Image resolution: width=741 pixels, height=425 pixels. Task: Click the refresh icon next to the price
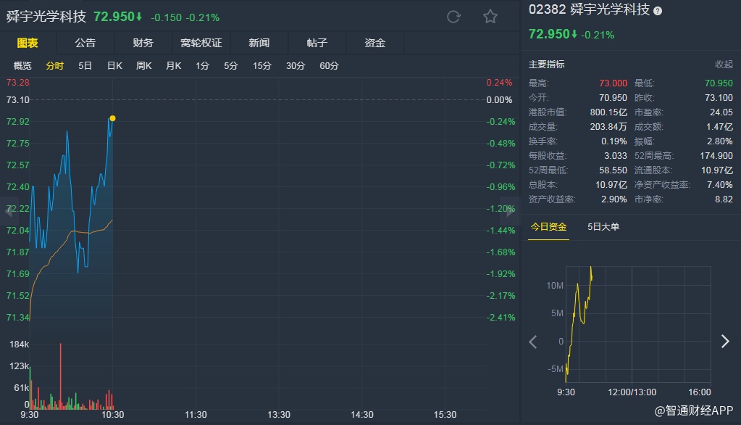click(x=454, y=17)
